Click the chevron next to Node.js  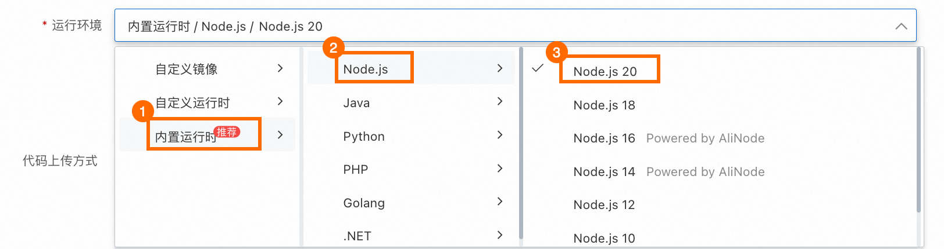pyautogui.click(x=500, y=68)
